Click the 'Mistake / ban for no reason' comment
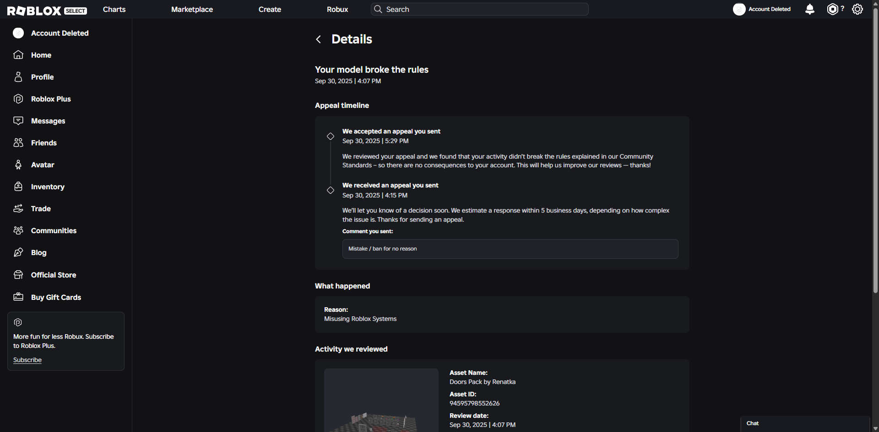 click(510, 249)
